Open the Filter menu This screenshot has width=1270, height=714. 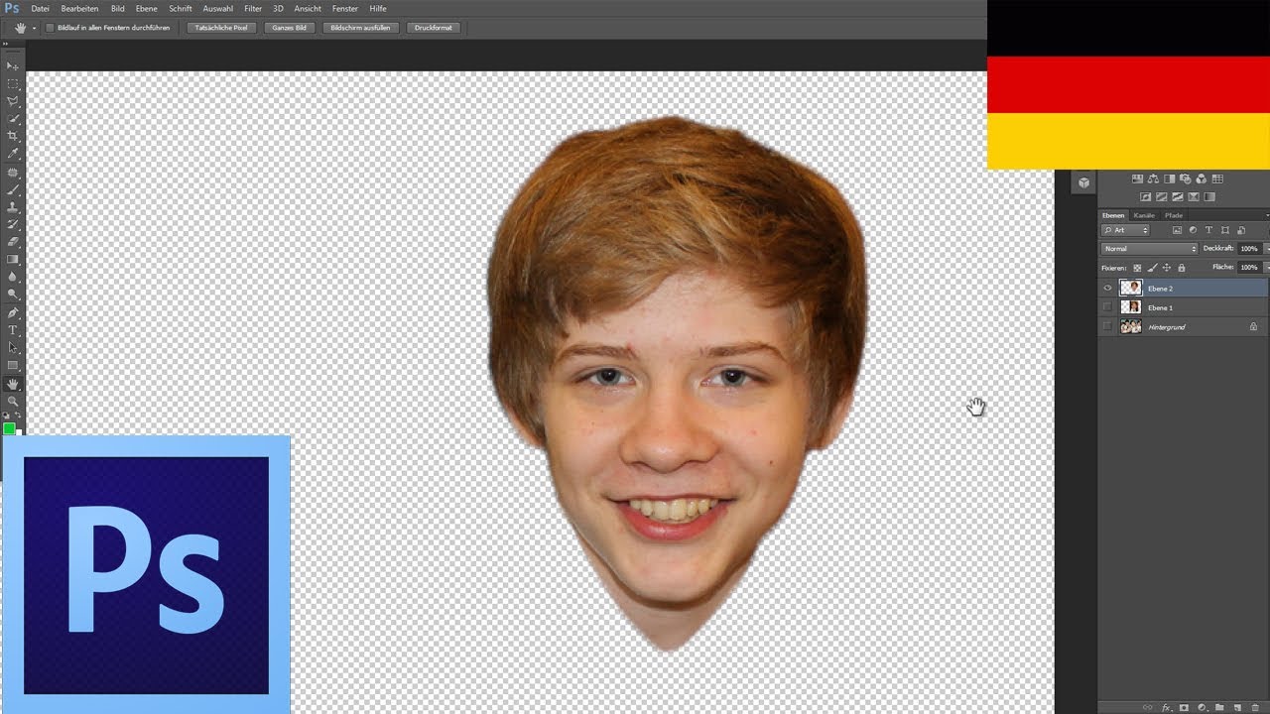[x=253, y=9]
